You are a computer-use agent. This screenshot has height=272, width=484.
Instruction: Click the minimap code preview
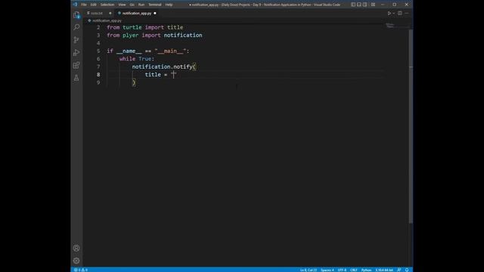(x=390, y=26)
